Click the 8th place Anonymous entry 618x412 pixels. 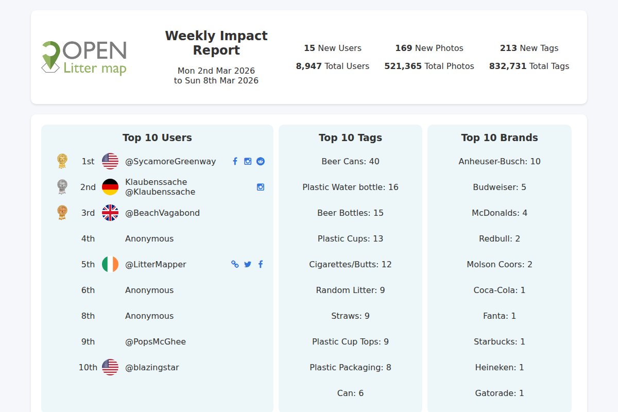click(x=149, y=316)
